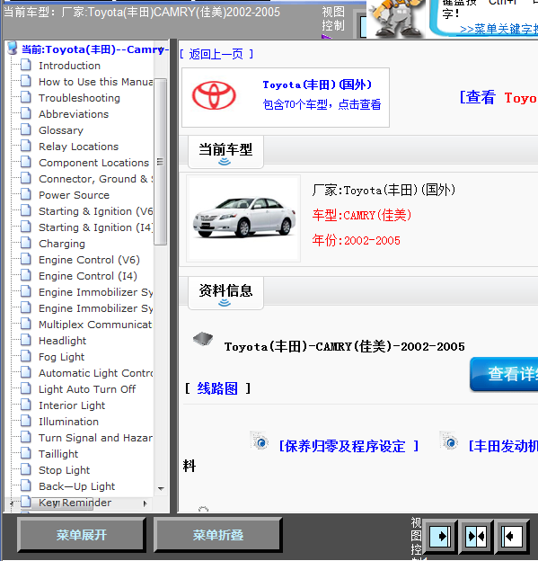
Task: Click the page icon beside Illumination
Action: pyautogui.click(x=26, y=421)
